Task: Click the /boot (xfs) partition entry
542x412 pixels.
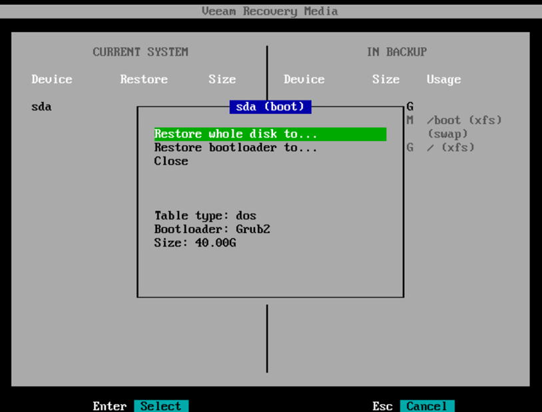Action: coord(464,120)
